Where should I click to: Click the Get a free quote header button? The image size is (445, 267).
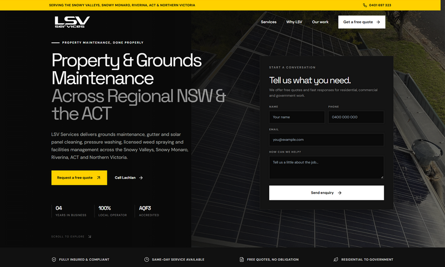(362, 22)
